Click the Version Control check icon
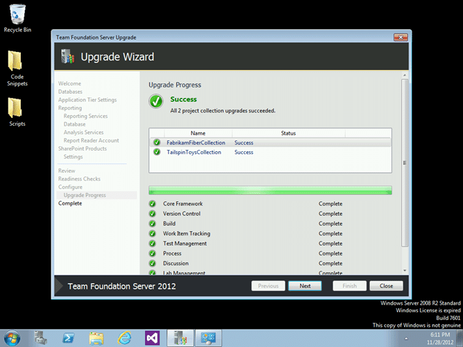Screen dimensions: 463x347 pyautogui.click(x=152, y=214)
